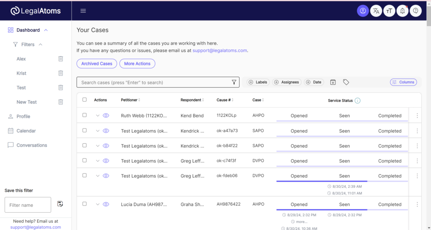Screen dimensions: 431x230
Task: Click the tag label icon in toolbar
Action: (346, 82)
